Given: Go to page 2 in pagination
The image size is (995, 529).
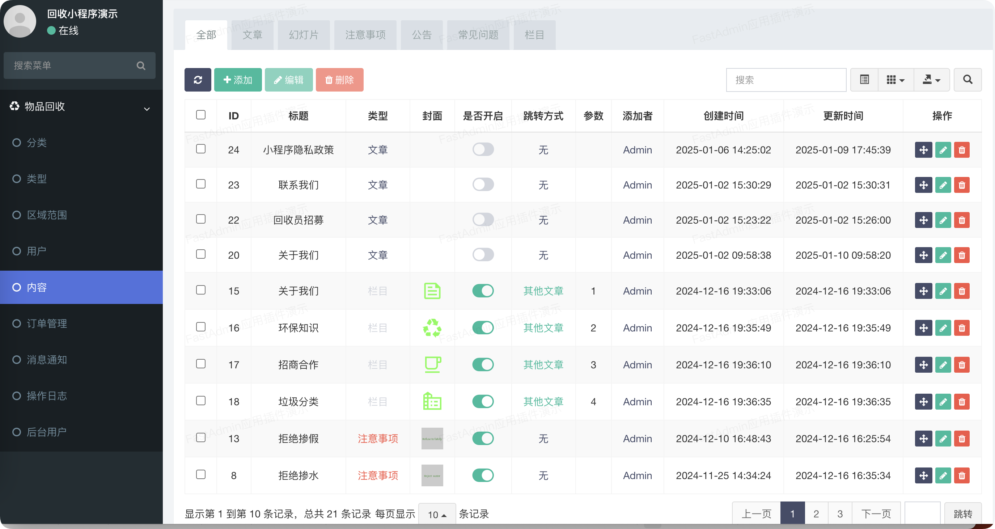Looking at the screenshot, I should pos(816,513).
